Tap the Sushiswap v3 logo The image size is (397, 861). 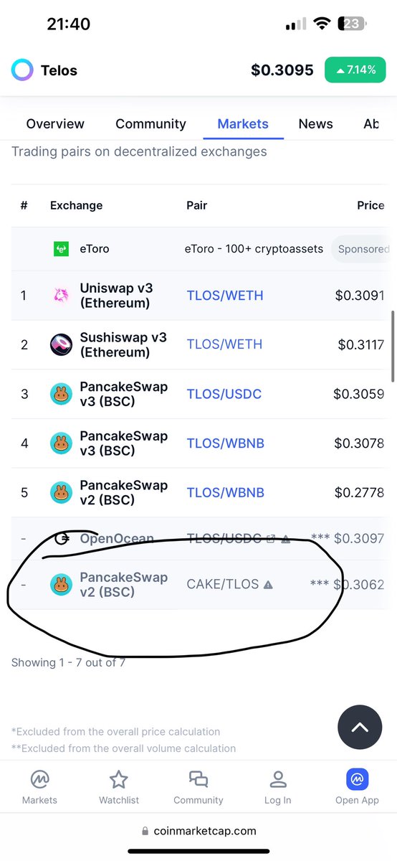61,344
